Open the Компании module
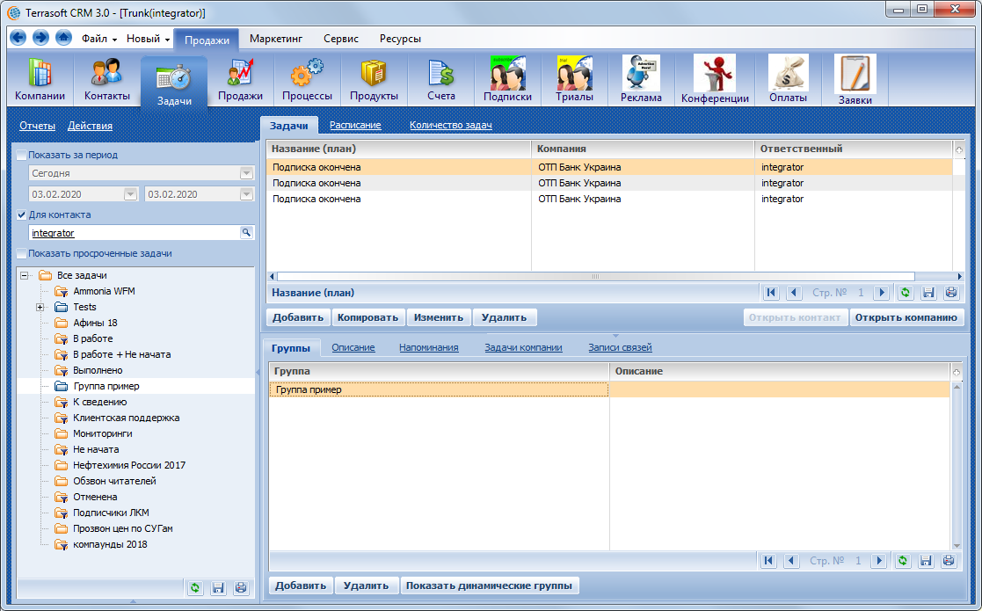 tap(40, 79)
